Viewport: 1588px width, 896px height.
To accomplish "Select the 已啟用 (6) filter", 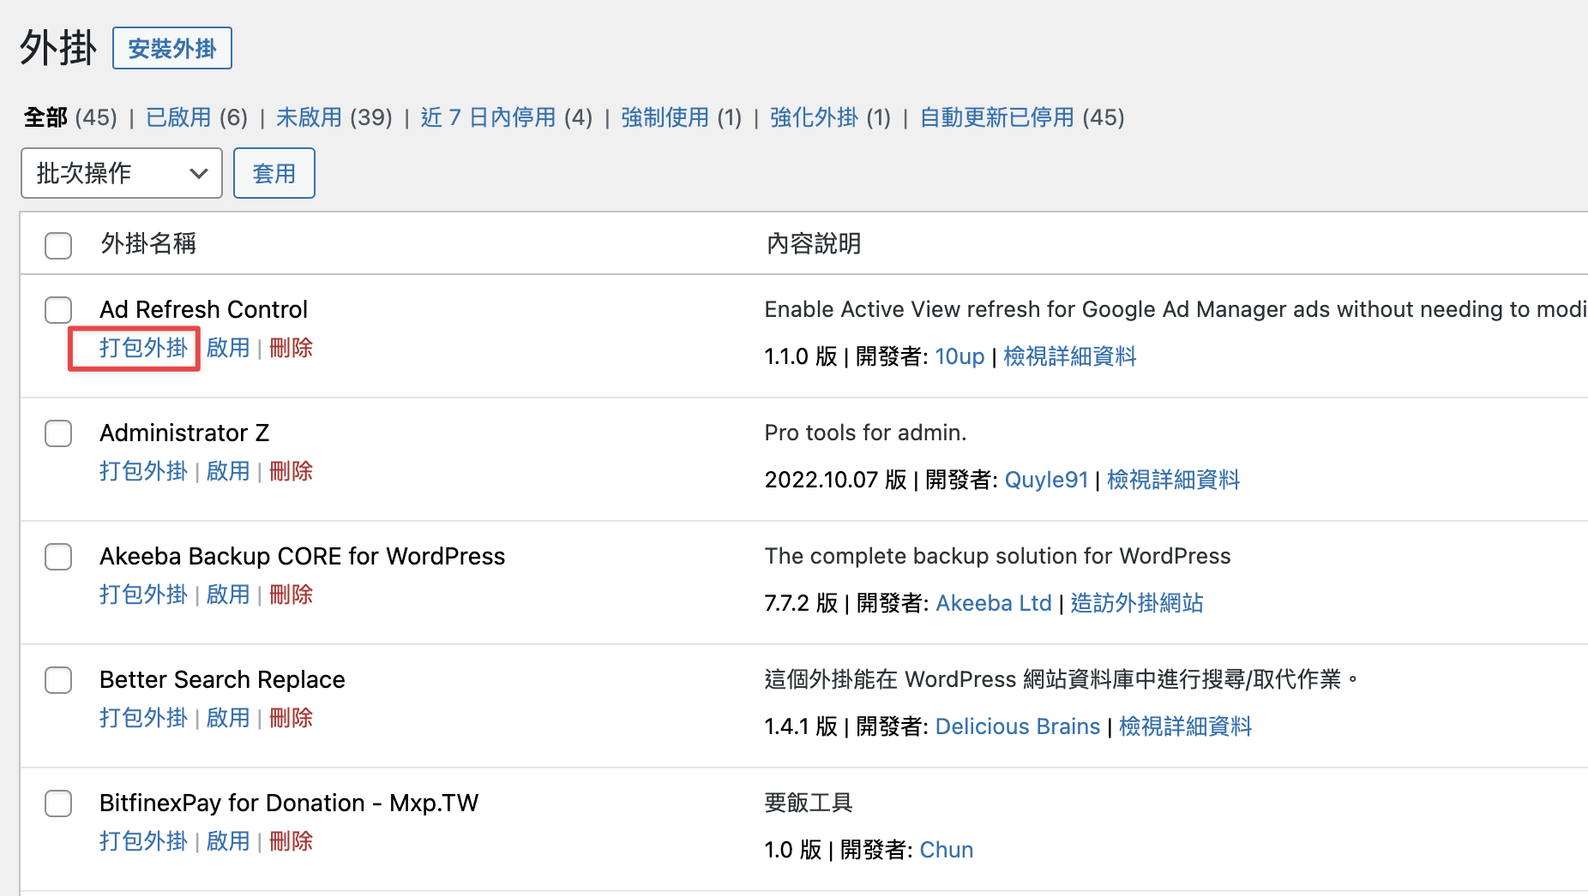I will coord(196,117).
